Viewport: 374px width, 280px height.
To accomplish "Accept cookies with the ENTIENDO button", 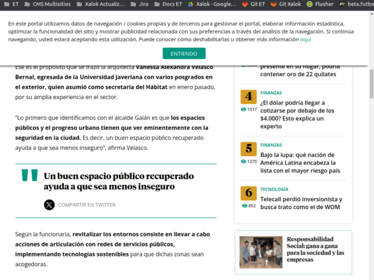I will (184, 54).
